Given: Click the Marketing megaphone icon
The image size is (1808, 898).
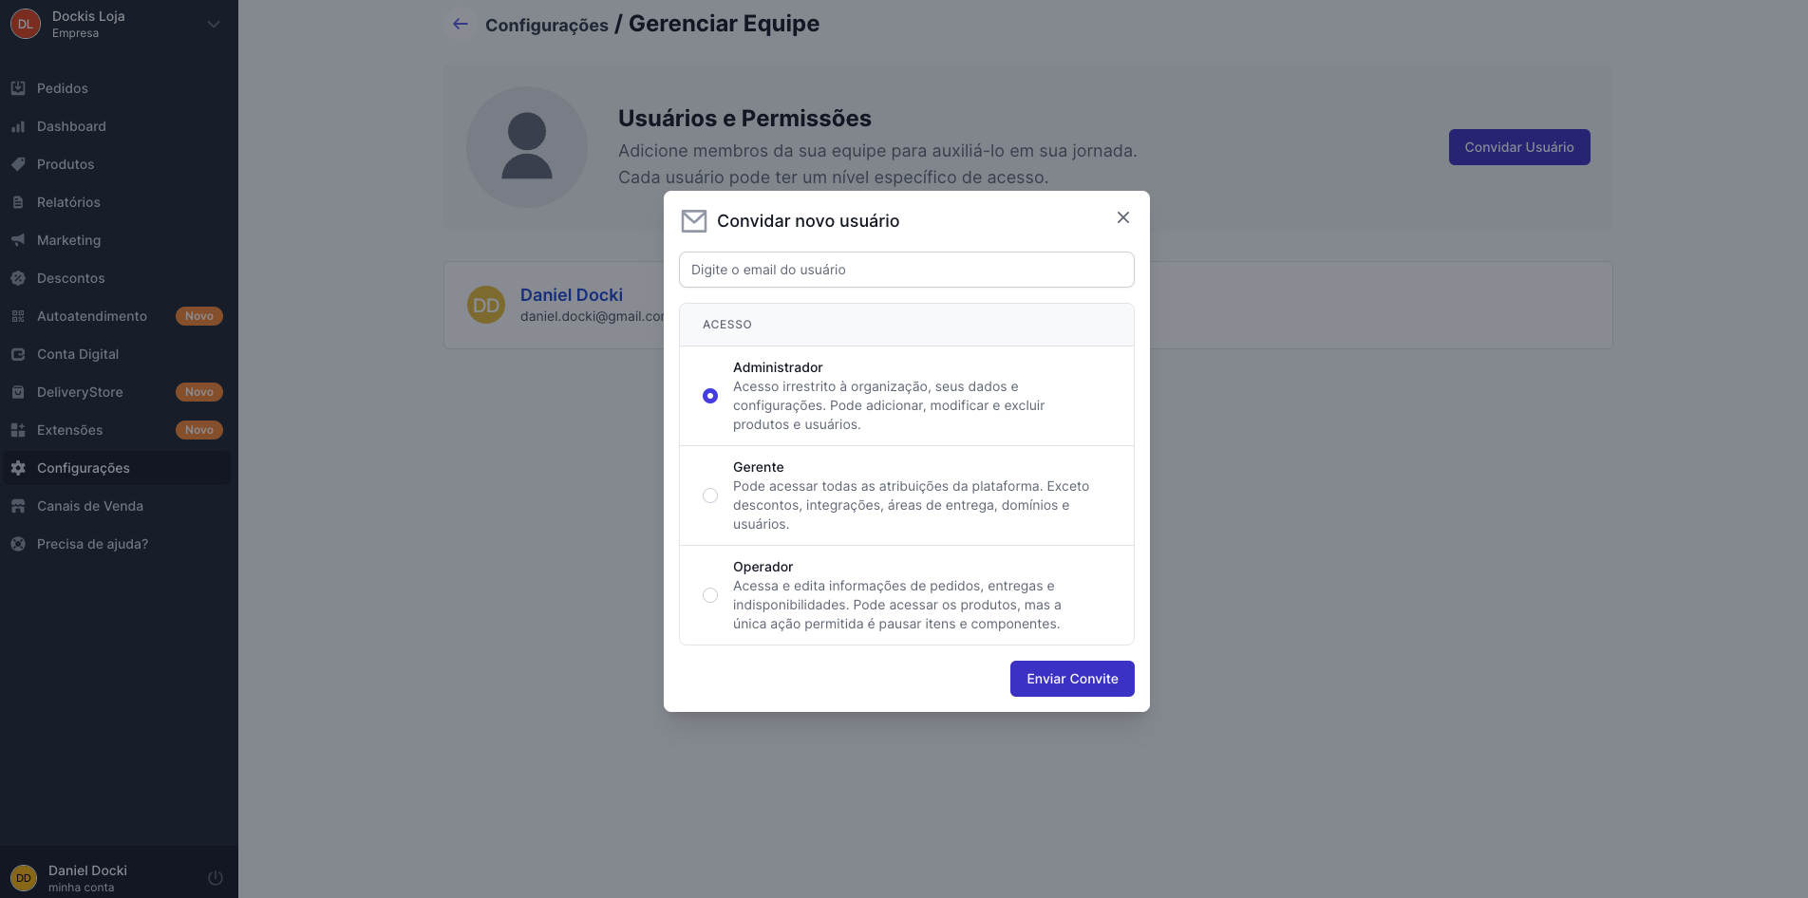Looking at the screenshot, I should pos(18,240).
